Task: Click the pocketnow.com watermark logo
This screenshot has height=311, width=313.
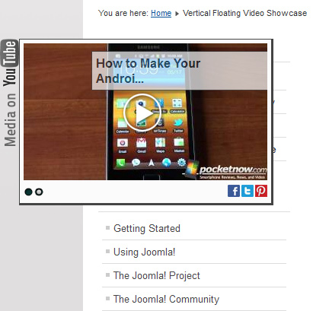Action: click(x=225, y=171)
